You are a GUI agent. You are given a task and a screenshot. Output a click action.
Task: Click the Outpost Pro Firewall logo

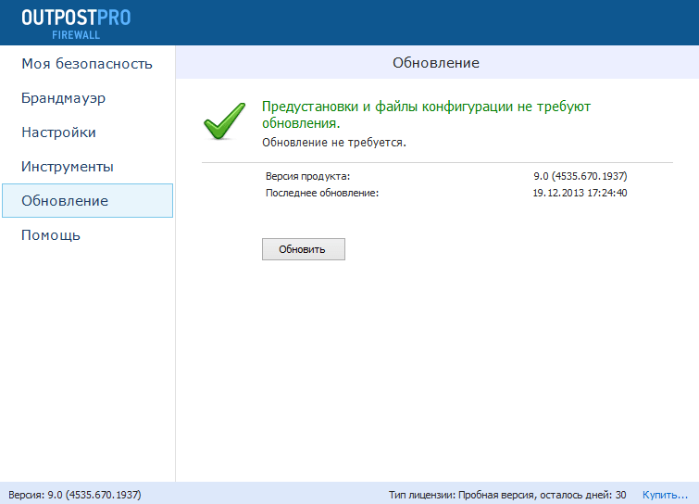[76, 24]
